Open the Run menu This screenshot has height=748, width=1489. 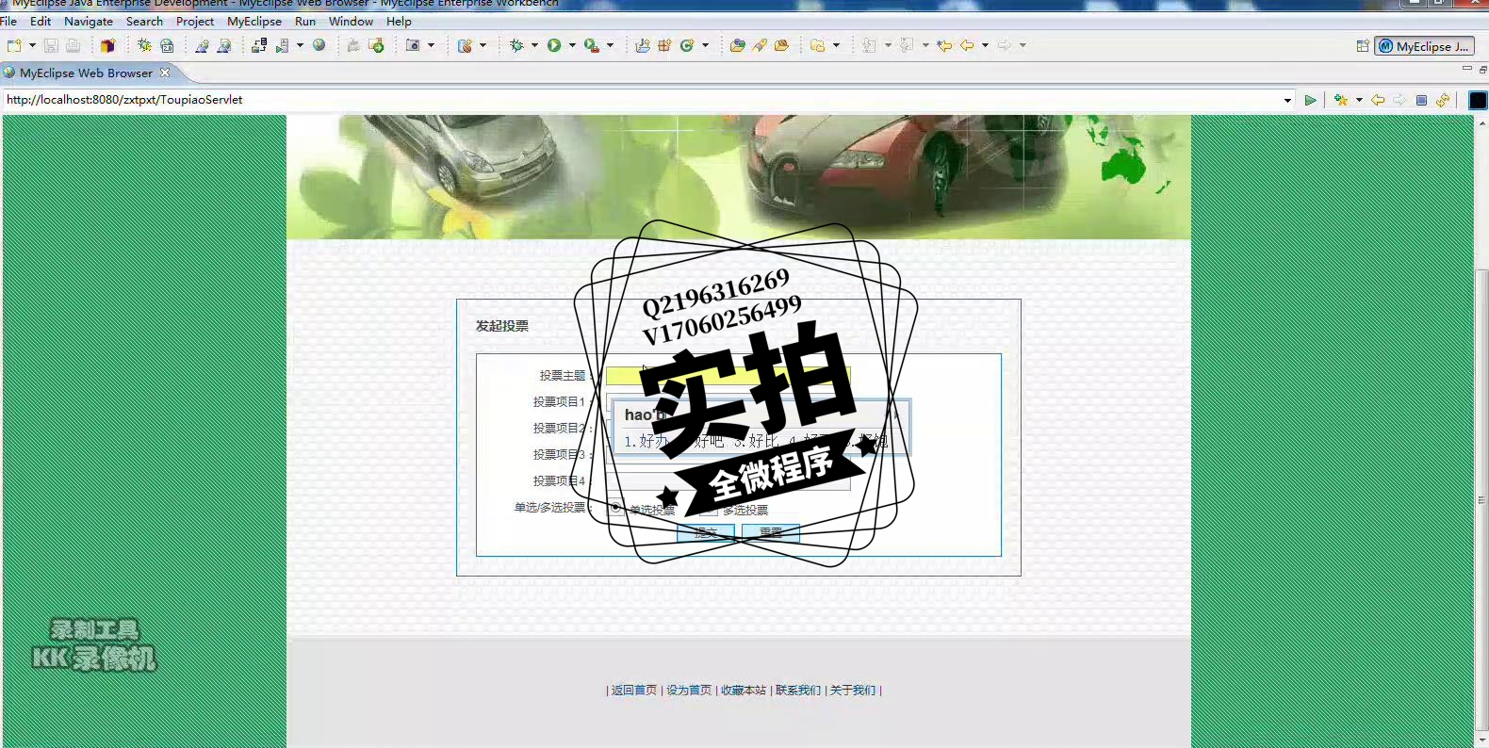tap(305, 21)
